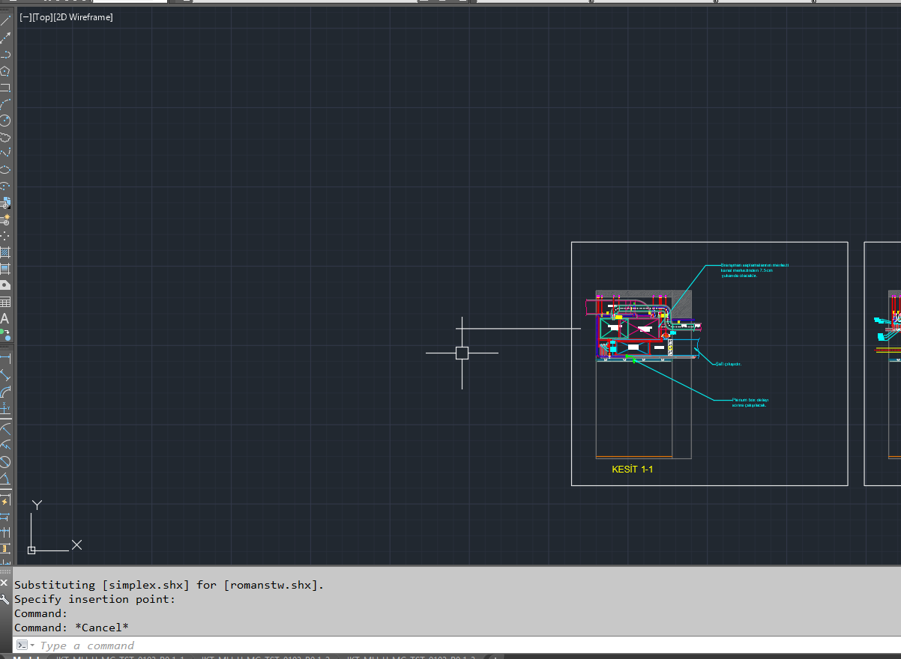Select the Polygon tool
Viewport: 901px width, 659px height.
5,71
